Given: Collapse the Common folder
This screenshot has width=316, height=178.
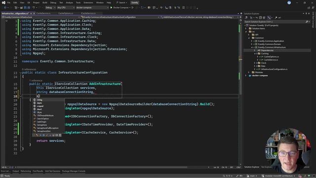Looking at the screenshot, I should [x=249, y=38].
